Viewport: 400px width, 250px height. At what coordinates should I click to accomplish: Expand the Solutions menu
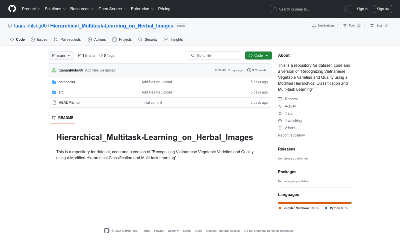(x=55, y=9)
